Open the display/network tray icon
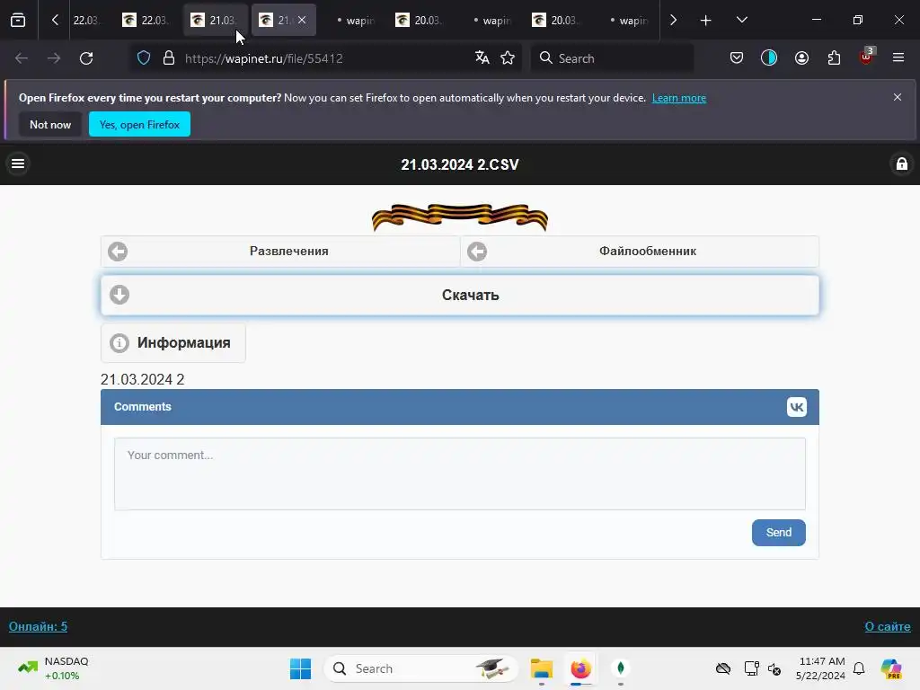Image resolution: width=920 pixels, height=690 pixels. pyautogui.click(x=751, y=668)
